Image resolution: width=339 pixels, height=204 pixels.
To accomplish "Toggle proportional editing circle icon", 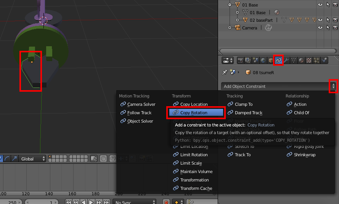I will click(x=103, y=159).
